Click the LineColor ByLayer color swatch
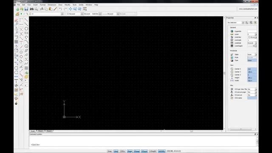 click(x=249, y=37)
